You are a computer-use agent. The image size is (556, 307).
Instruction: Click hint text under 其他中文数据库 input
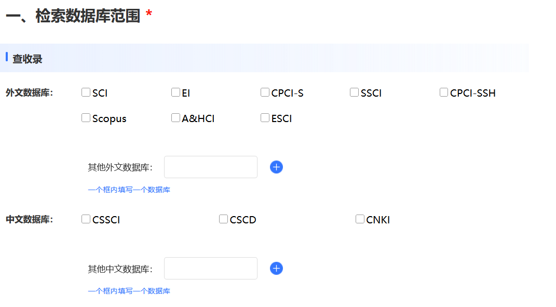click(129, 291)
